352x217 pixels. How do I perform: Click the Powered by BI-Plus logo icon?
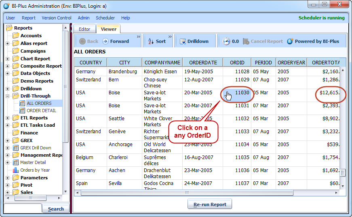click(x=290, y=41)
